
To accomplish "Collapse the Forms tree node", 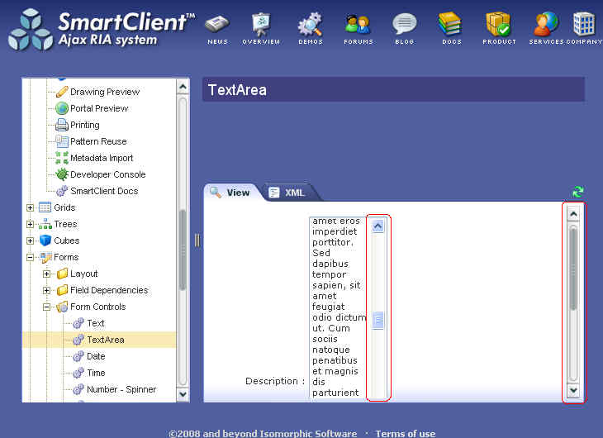I will (x=31, y=257).
